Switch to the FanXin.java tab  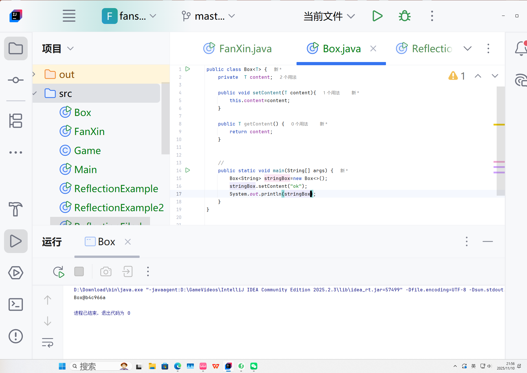tap(237, 48)
